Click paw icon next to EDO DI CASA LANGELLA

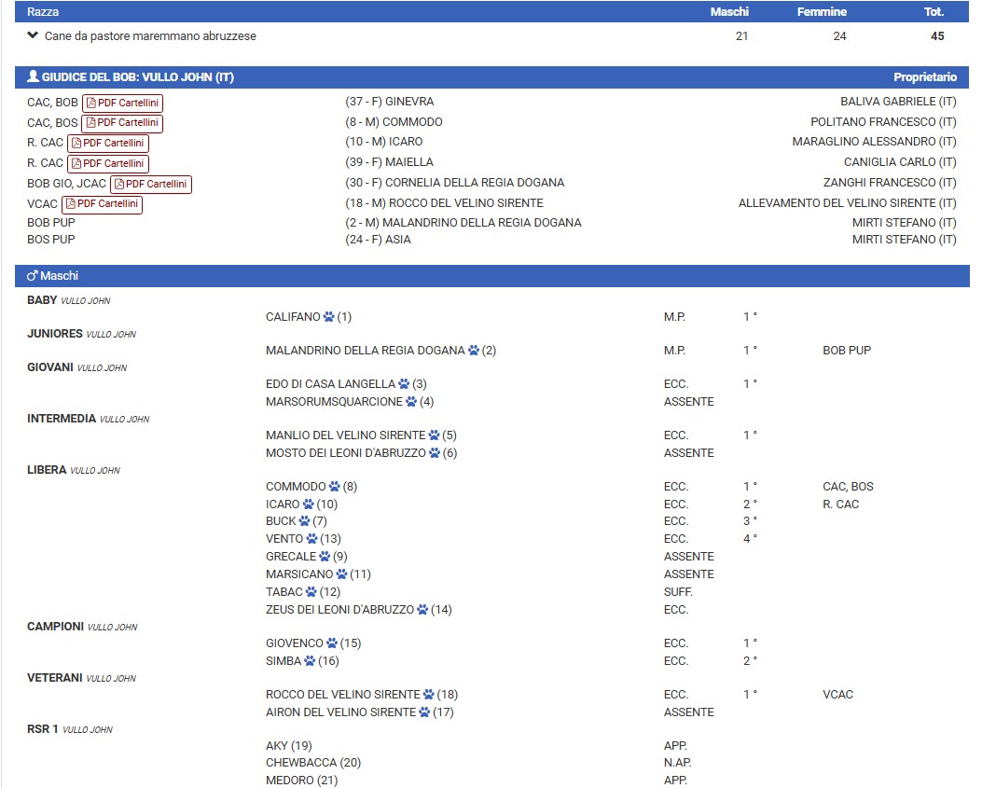tap(404, 384)
